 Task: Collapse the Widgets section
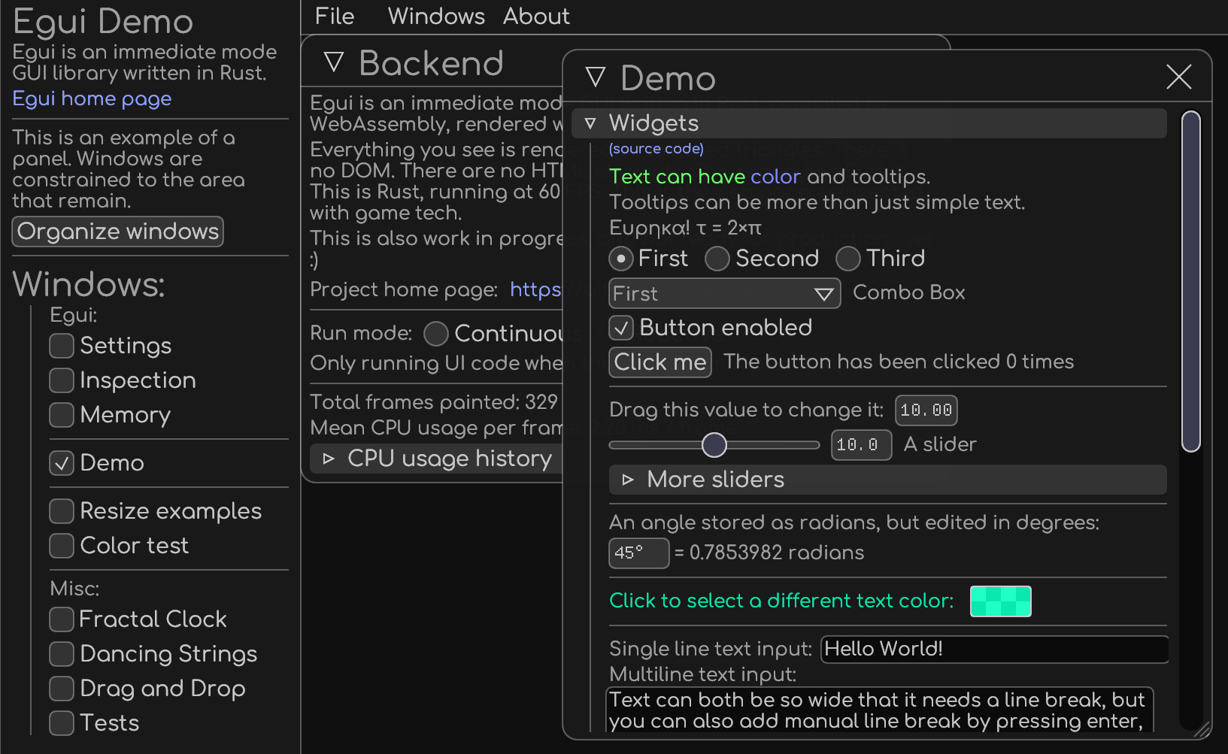click(869, 123)
